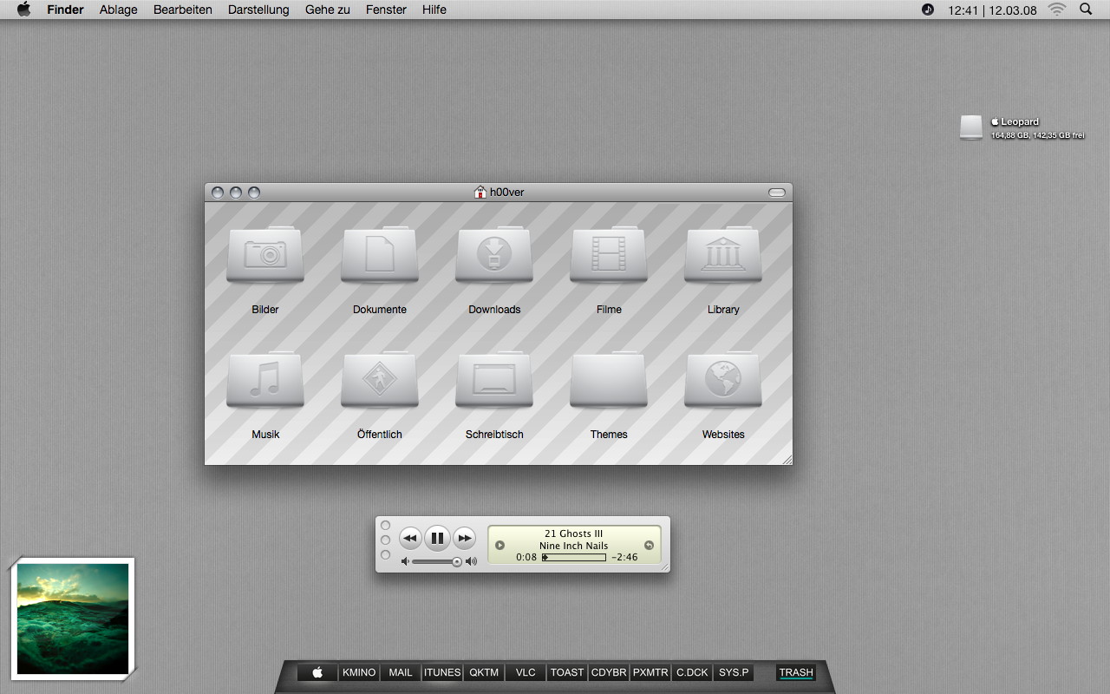Screen dimensions: 1110x694
Task: Launch PXMTR from the dock
Action: click(650, 672)
